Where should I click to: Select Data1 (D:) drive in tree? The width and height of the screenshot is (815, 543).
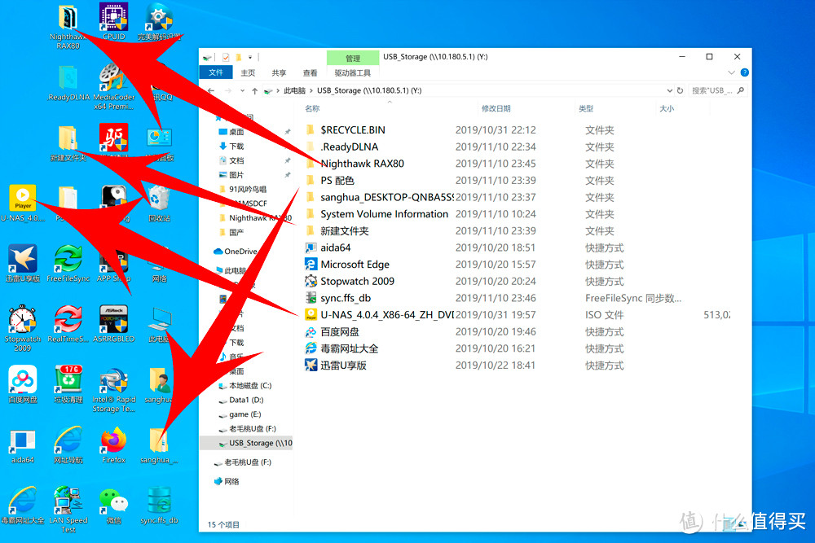[x=246, y=401]
